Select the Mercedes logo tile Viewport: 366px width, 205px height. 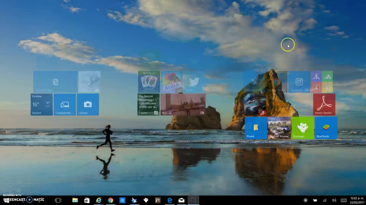pyautogui.click(x=316, y=87)
